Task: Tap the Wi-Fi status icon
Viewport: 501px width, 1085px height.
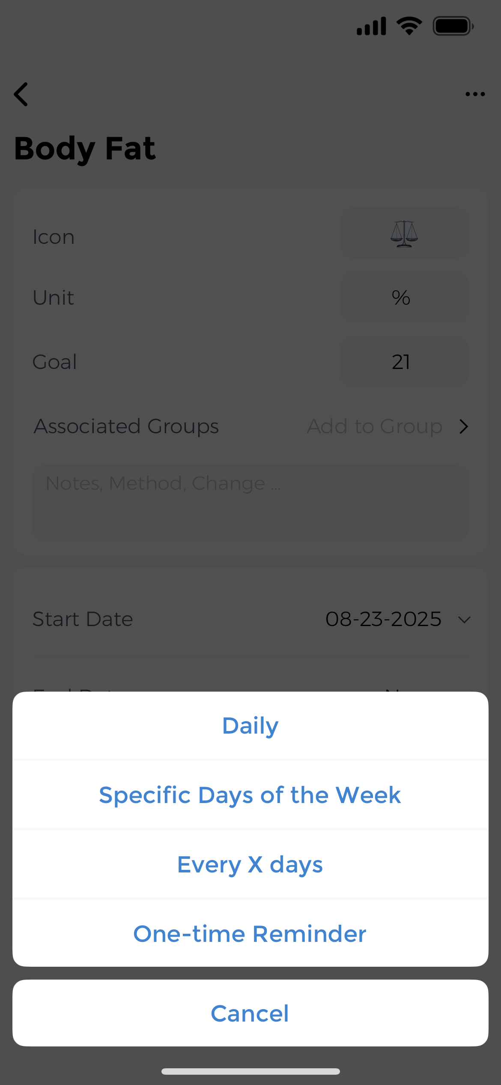Action: pyautogui.click(x=409, y=26)
